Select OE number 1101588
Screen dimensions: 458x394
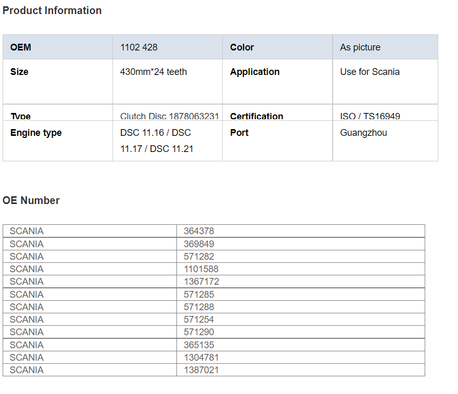tap(201, 269)
